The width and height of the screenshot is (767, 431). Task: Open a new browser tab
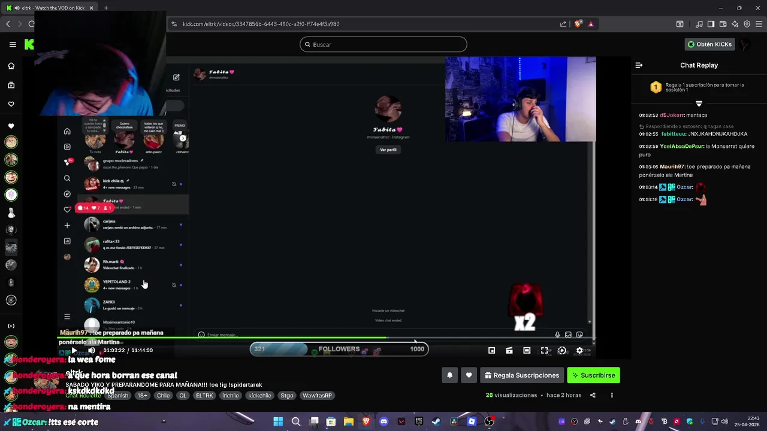click(x=106, y=8)
